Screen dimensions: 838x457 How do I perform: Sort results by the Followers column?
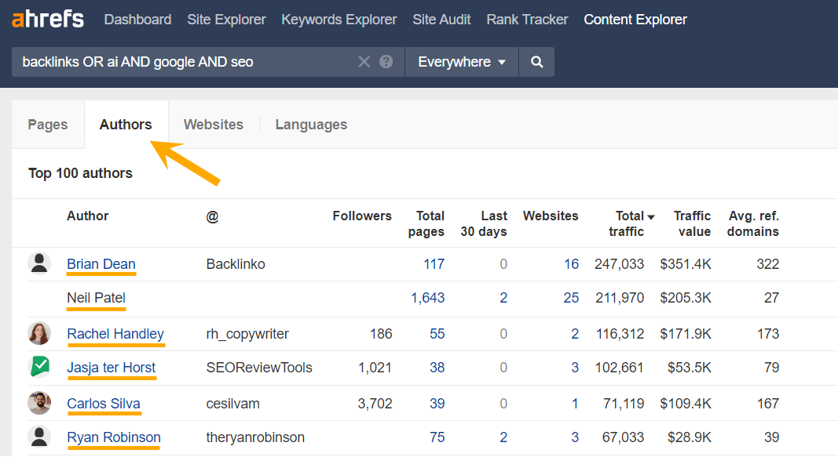(x=362, y=216)
